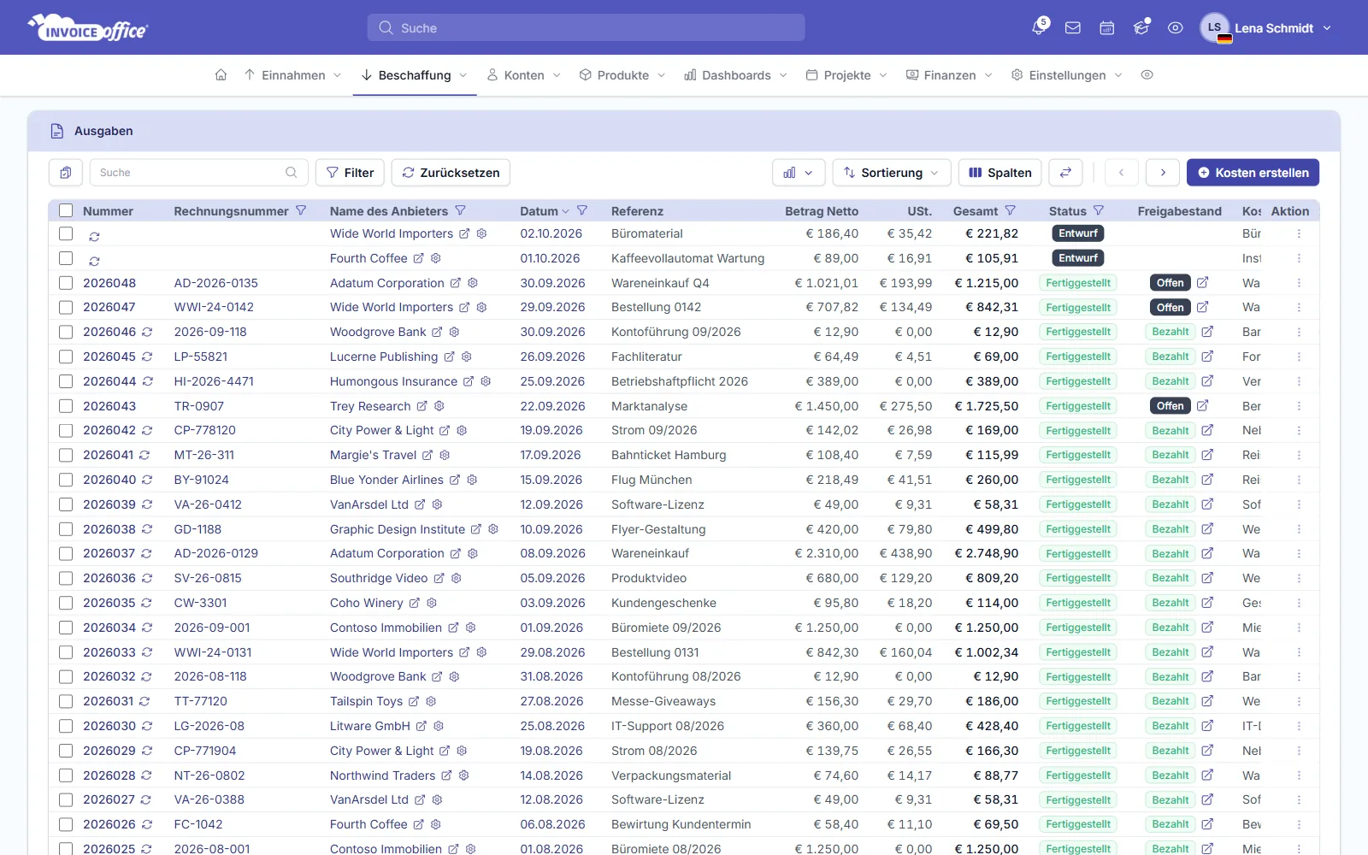Open the Spalten column chooser

(1000, 173)
